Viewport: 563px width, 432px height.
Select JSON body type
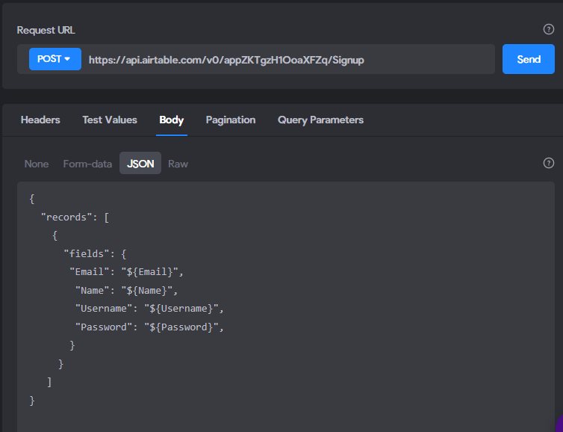(x=140, y=163)
